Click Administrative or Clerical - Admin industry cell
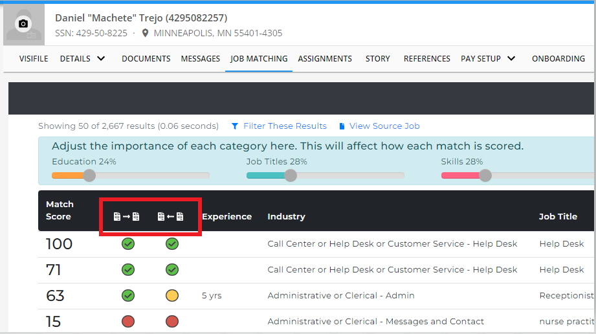Screen dimensions: 596x334 [x=341, y=296]
